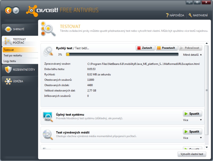The height and width of the screenshot is (161, 213).
Task: Click the Rychlý test progress bar
Action: 122,54
